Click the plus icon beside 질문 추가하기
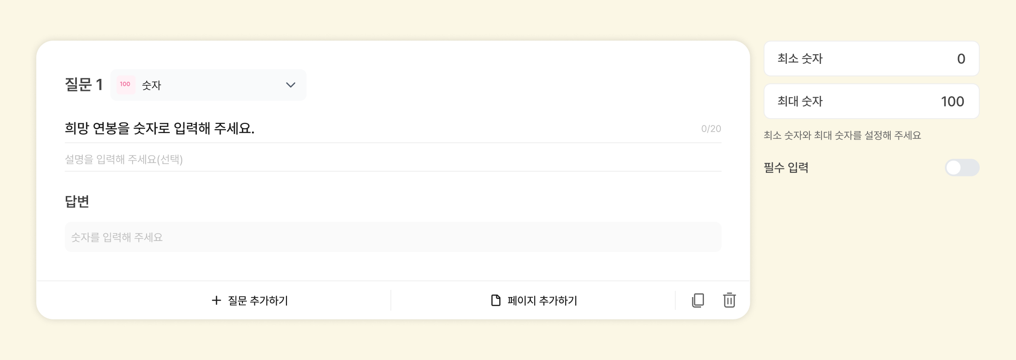 point(216,300)
